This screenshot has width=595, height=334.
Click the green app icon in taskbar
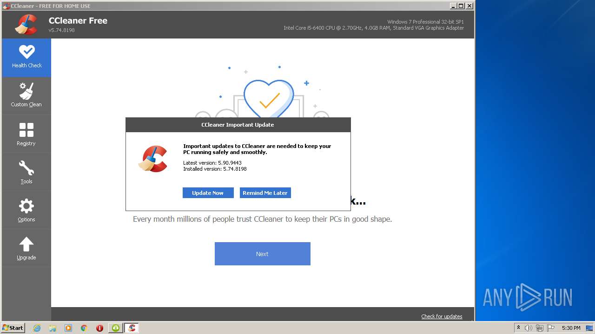click(116, 328)
